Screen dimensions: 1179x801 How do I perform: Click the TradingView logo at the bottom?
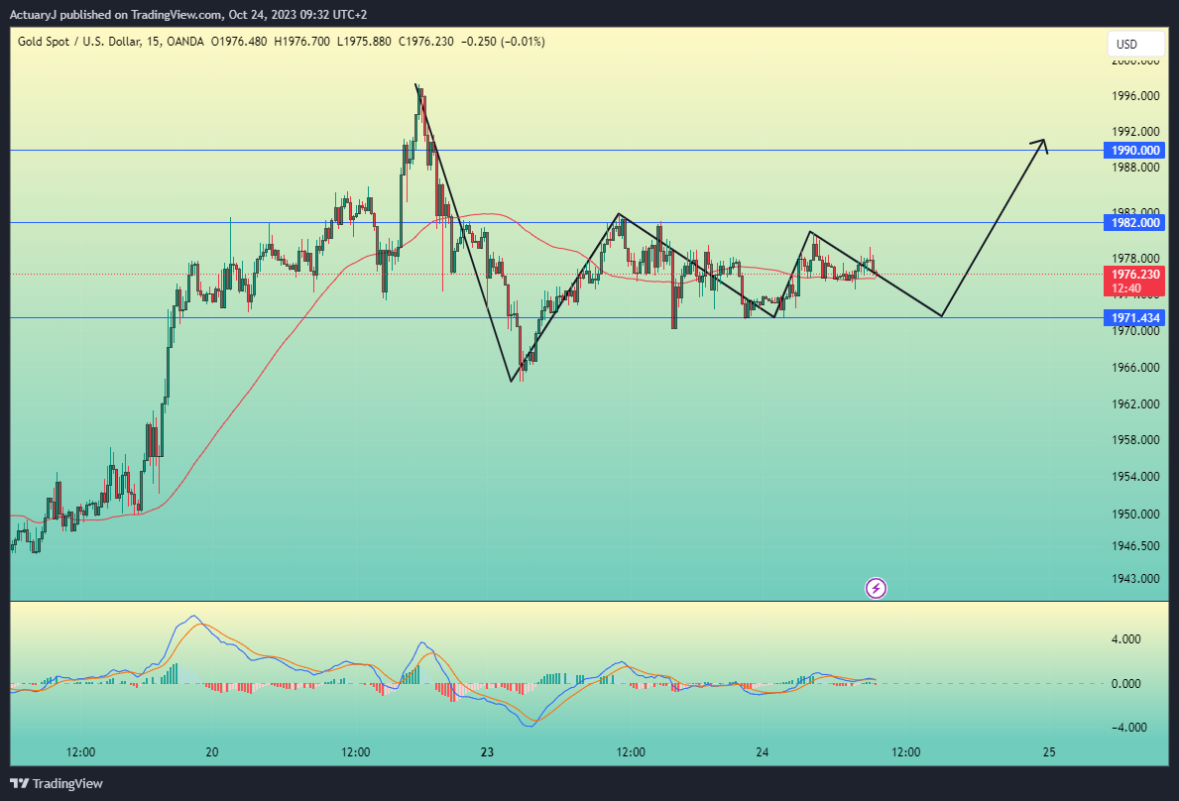tap(57, 784)
